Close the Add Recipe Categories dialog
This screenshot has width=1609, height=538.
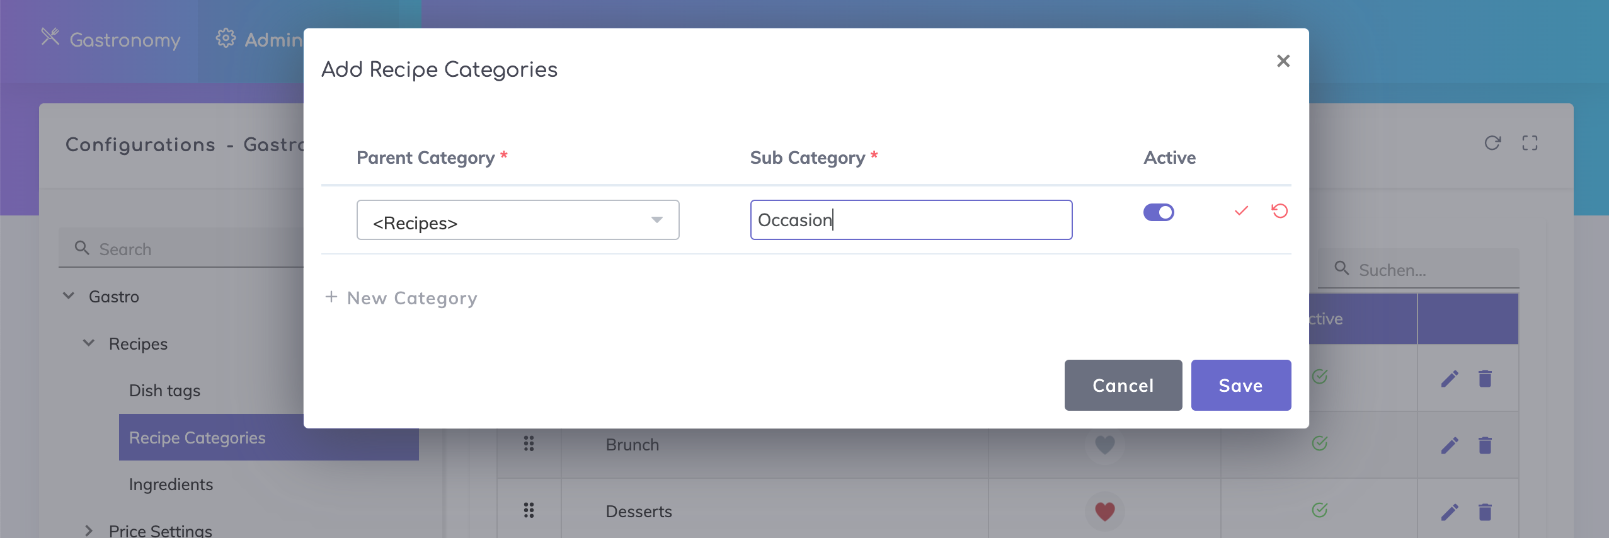click(1283, 61)
